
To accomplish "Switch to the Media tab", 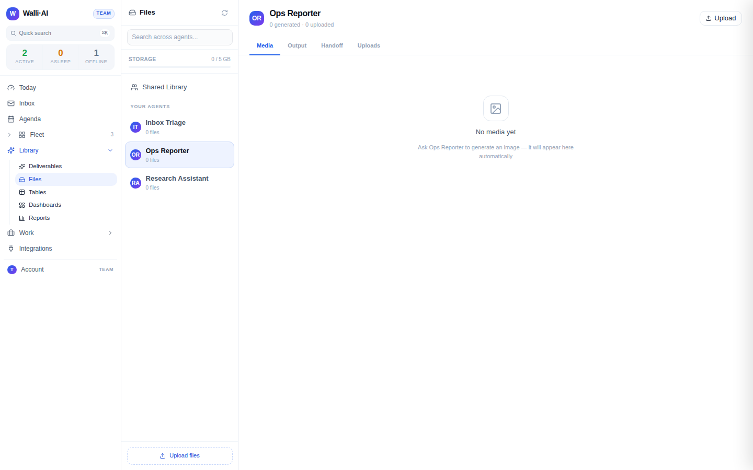I will click(x=265, y=45).
